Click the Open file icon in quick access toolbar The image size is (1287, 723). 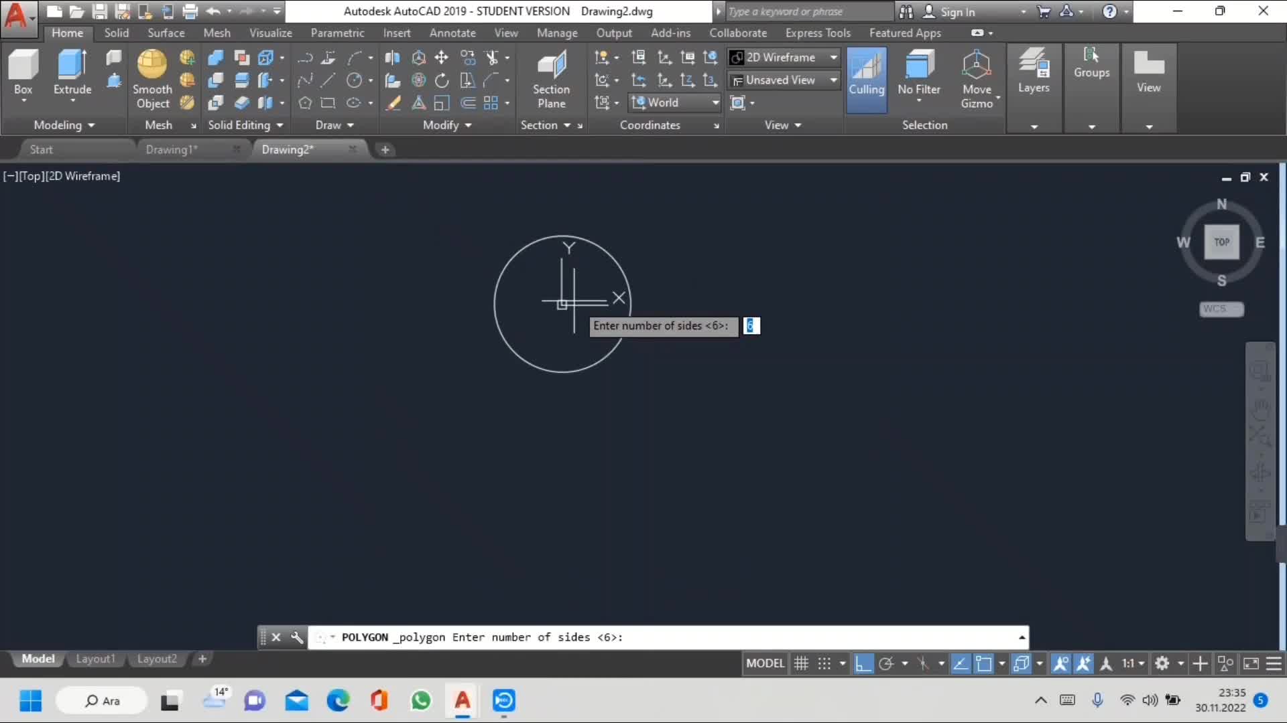pyautogui.click(x=76, y=11)
